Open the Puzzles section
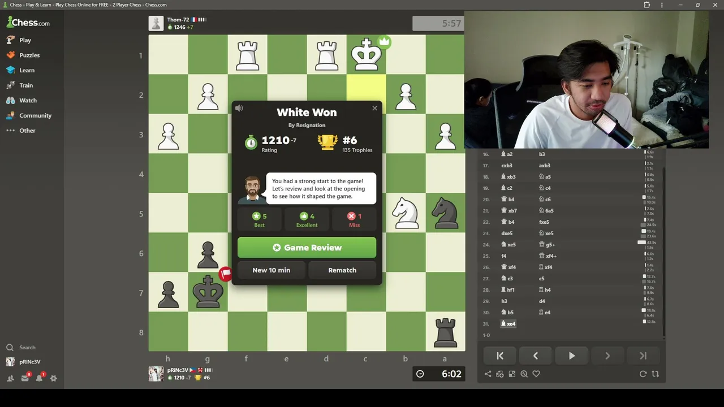 [x=23, y=55]
